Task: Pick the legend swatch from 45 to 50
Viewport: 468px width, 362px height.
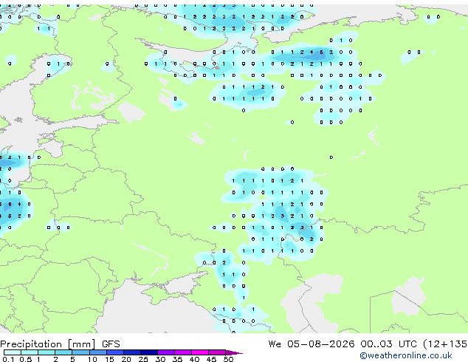Action: (217, 352)
